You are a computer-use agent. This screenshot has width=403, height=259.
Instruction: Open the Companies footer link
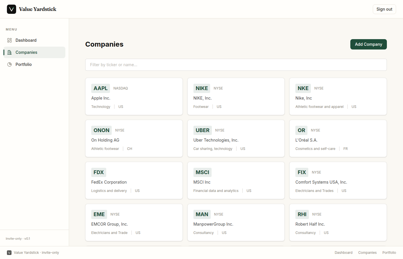click(367, 253)
